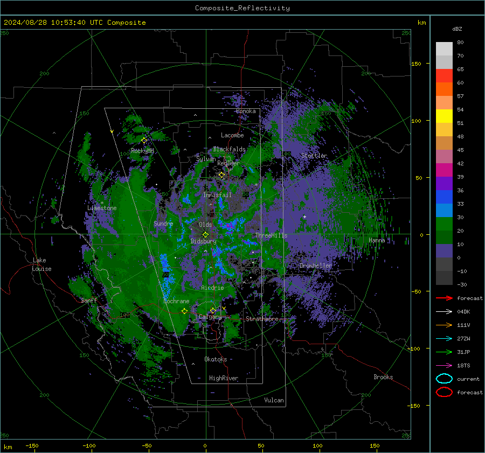Click yellow diamond marker below Cochrane

coord(184,311)
